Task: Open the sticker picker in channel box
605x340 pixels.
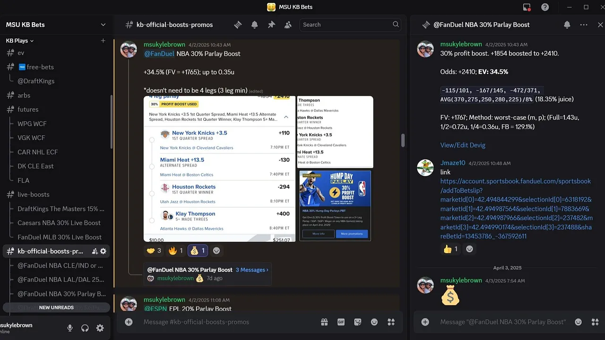Action: click(358, 322)
